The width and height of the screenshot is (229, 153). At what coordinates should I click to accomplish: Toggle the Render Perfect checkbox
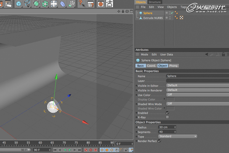[160, 141]
